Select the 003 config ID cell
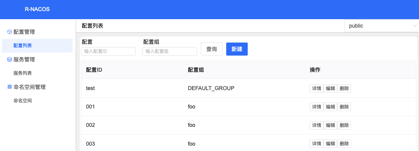The image size is (419, 151). pyautogui.click(x=91, y=144)
